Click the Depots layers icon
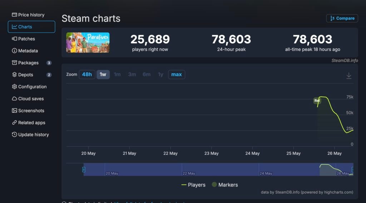Image resolution: width=366 pixels, height=203 pixels. click(x=14, y=75)
